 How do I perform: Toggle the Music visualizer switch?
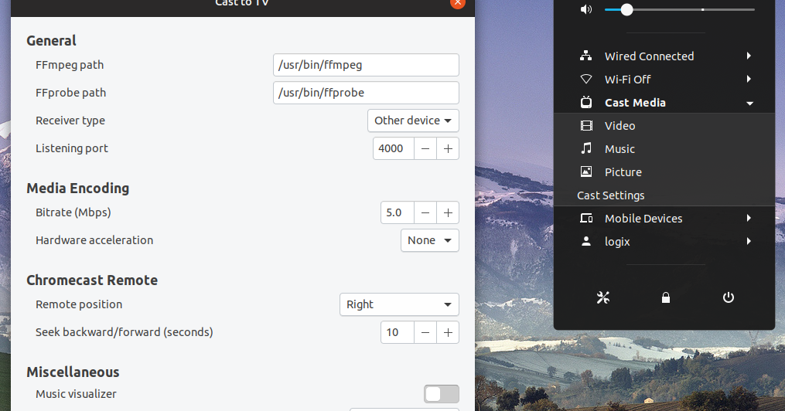pyautogui.click(x=441, y=394)
